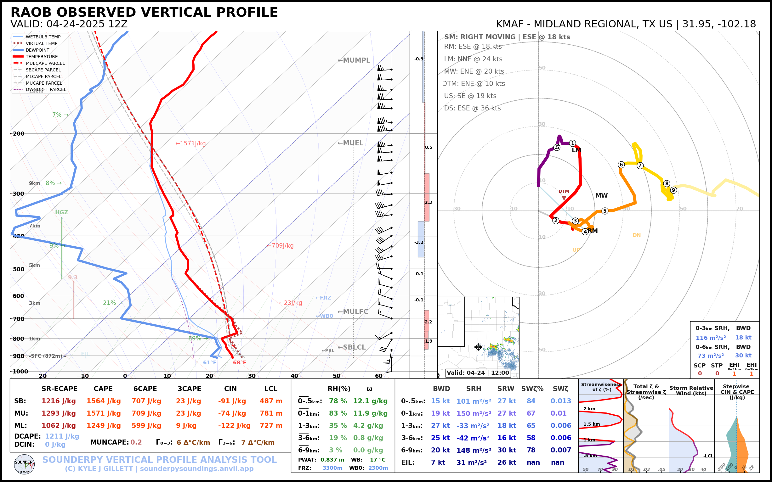772x482 pixels.
Task: Click the circled 9 km hodograph marker
Action: [x=673, y=190]
